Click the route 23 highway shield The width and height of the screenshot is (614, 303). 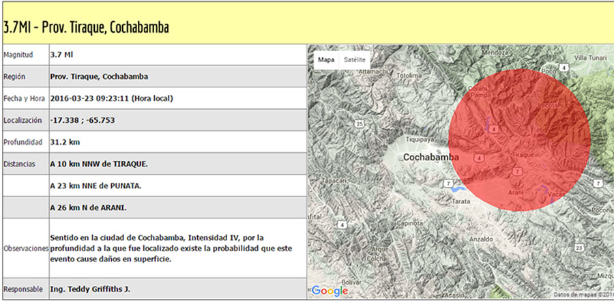coord(580,248)
